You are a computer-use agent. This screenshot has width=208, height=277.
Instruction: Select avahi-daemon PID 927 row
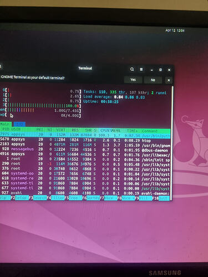(x=85, y=193)
